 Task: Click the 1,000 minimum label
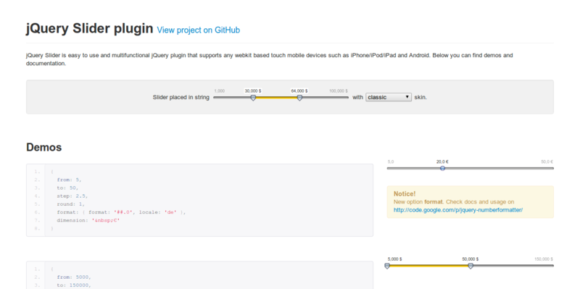tap(220, 91)
